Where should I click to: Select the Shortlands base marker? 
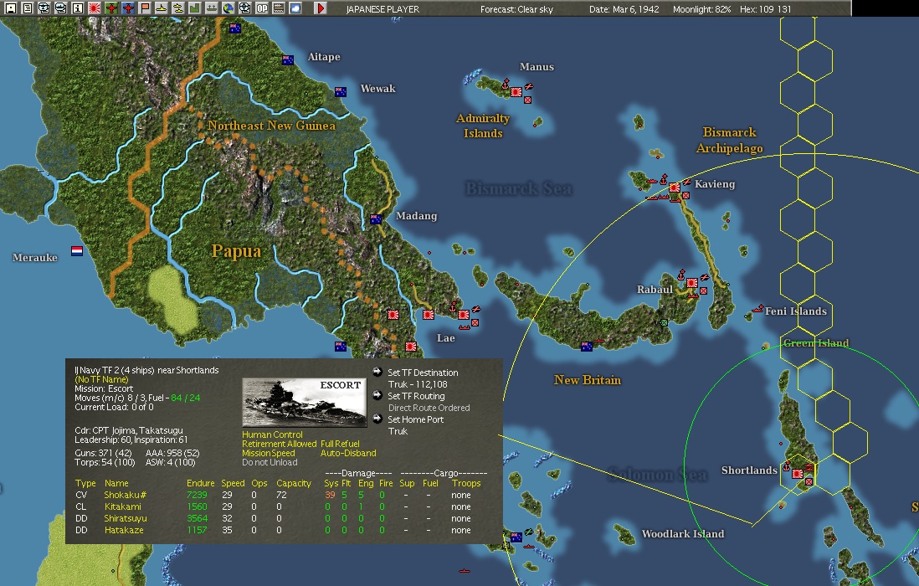tap(798, 474)
